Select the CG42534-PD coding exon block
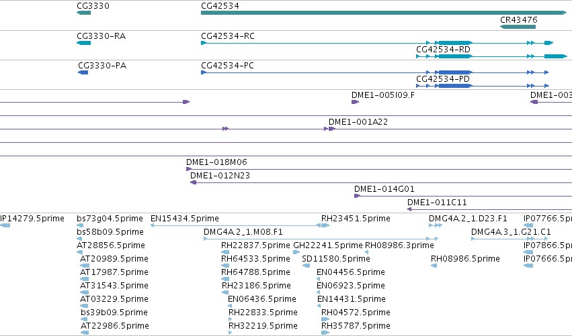The width and height of the screenshot is (572, 336). point(454,86)
